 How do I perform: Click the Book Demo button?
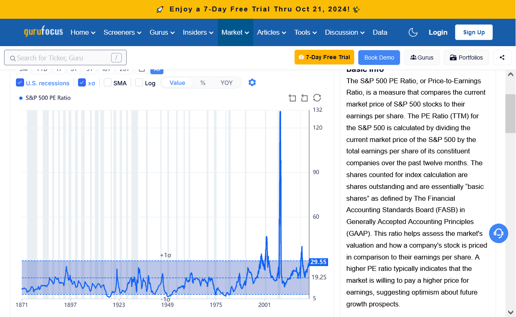(x=379, y=58)
